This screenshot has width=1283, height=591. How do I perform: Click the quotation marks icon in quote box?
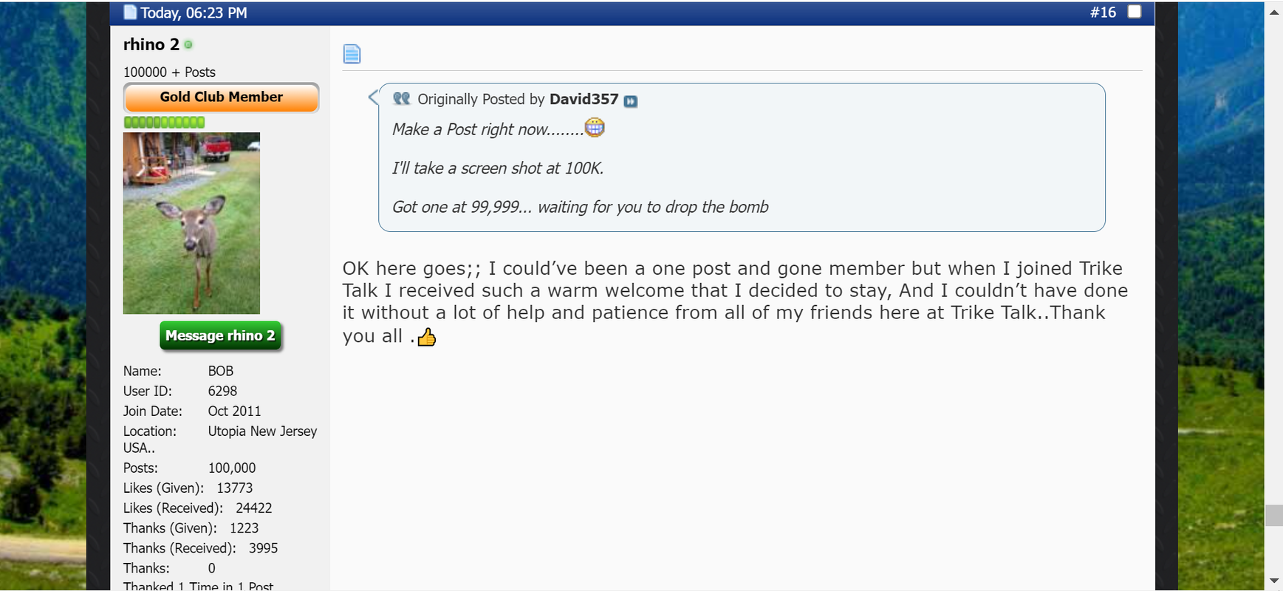tap(401, 98)
